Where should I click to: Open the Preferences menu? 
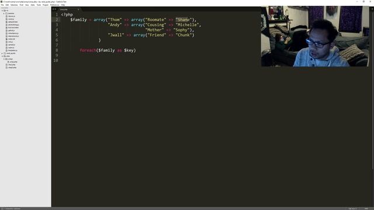54,5
